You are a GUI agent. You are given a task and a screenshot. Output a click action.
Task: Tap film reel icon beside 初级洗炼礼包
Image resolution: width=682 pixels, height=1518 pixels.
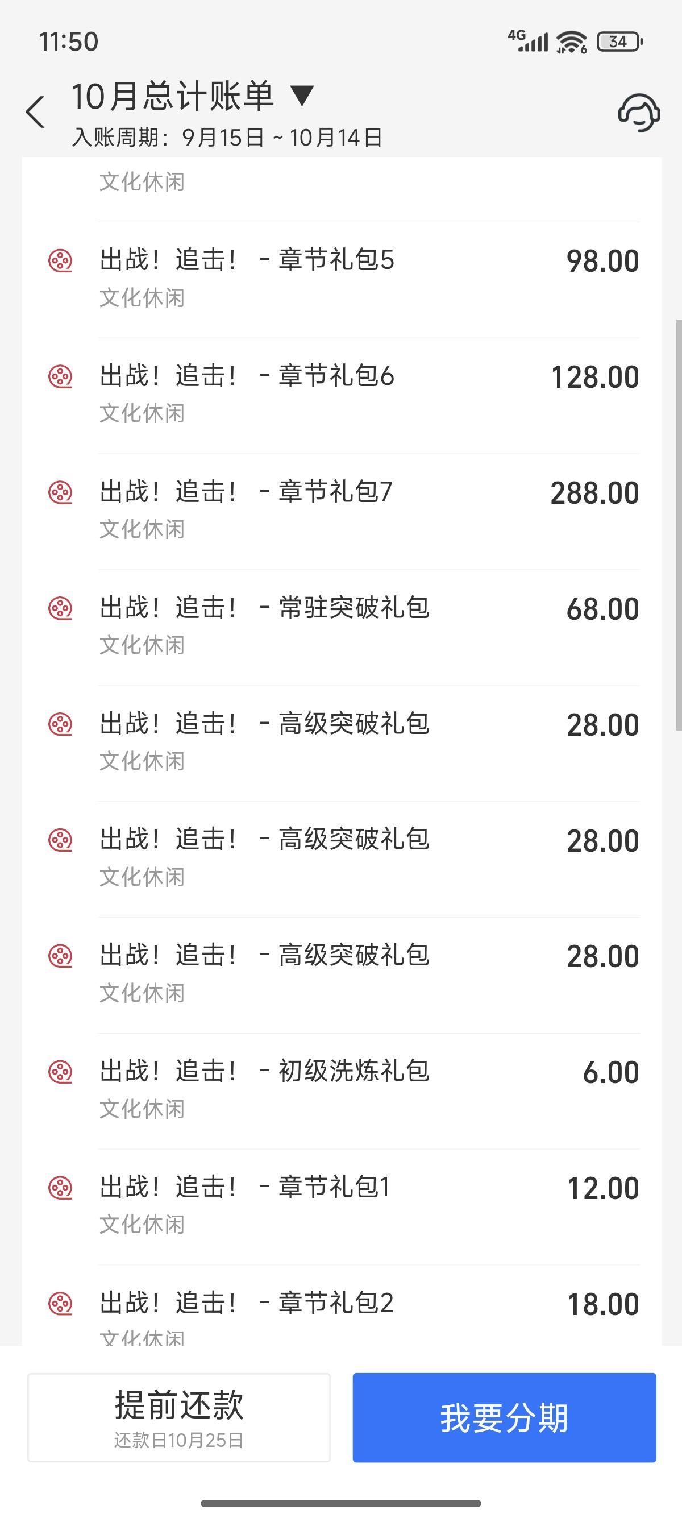point(60,1072)
